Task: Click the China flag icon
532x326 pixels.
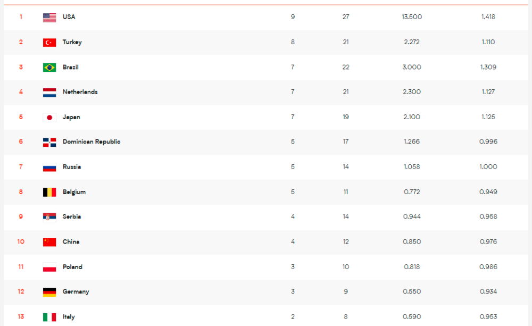Action: tap(49, 242)
